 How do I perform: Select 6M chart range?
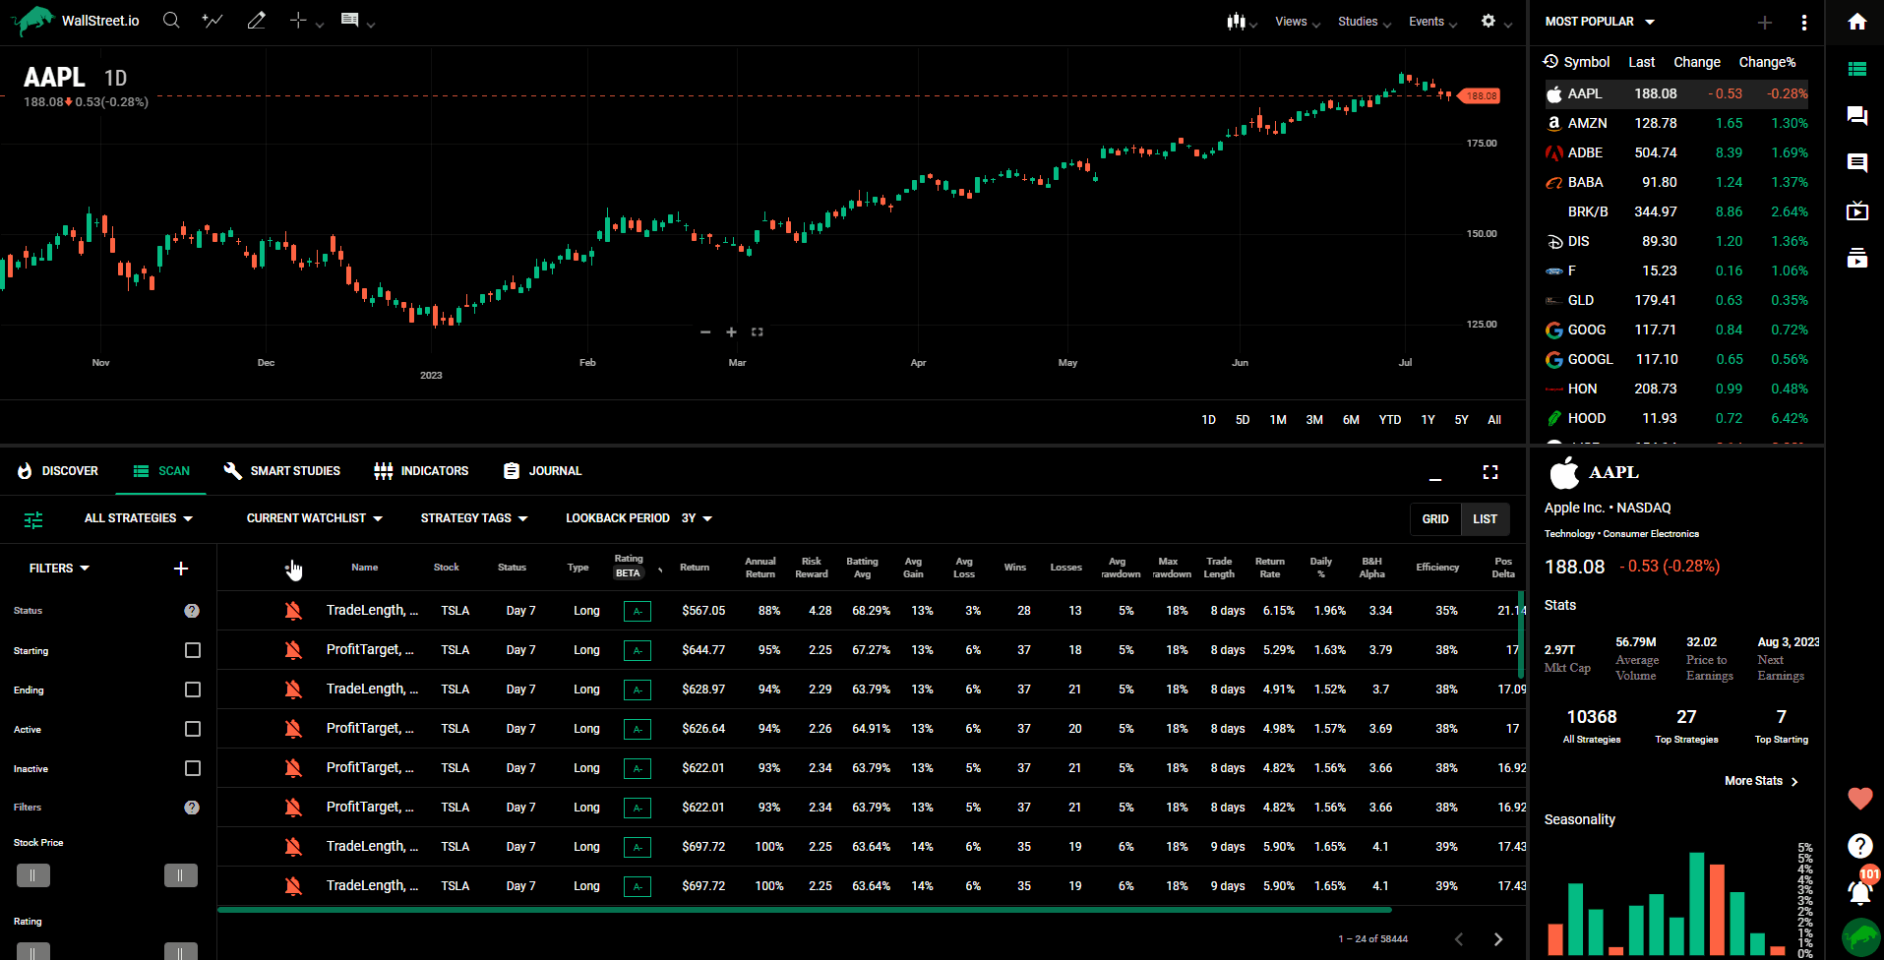[1351, 420]
